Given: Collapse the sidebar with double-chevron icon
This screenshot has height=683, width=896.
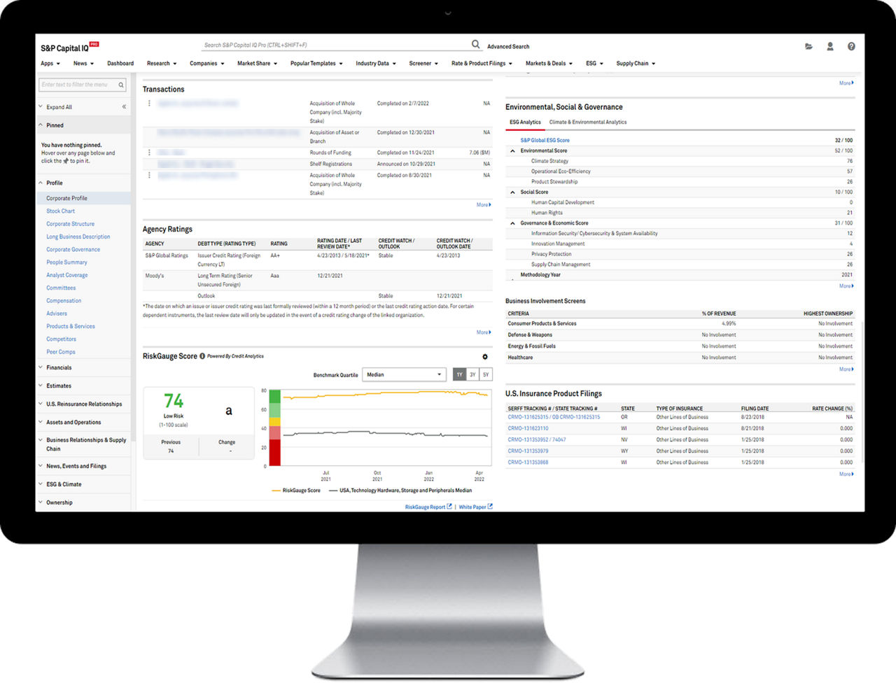Looking at the screenshot, I should click(124, 107).
